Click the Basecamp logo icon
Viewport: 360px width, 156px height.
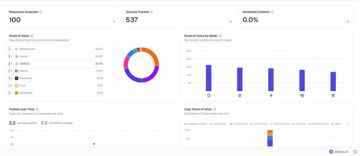coord(16,93)
